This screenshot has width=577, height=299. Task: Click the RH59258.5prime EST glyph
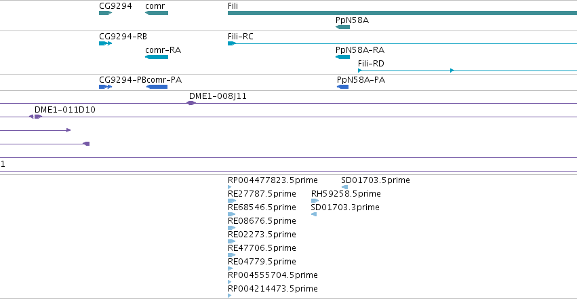[315, 201]
